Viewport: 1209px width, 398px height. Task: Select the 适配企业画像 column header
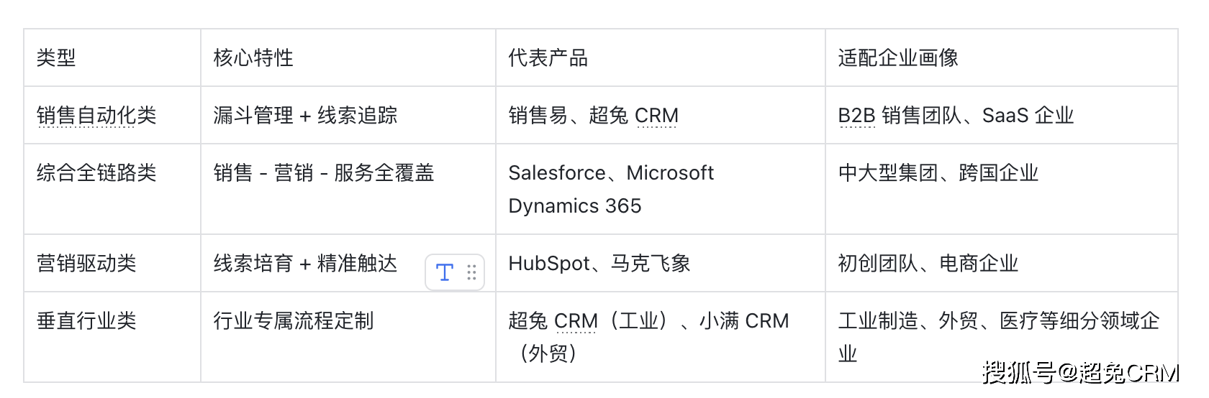897,58
